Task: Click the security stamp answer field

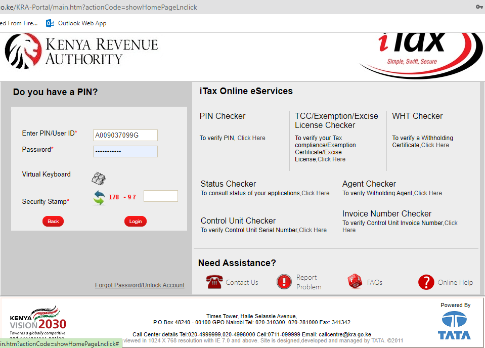Action: tap(160, 196)
